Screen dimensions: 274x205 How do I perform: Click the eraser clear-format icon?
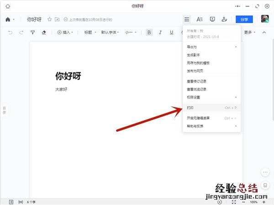[x=44, y=32]
